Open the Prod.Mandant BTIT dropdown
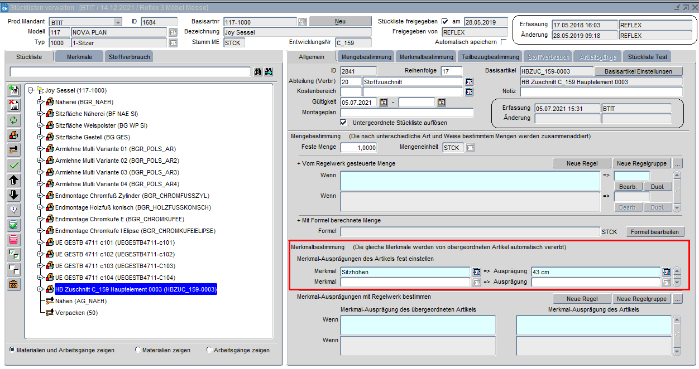The width and height of the screenshot is (699, 369). coord(117,22)
